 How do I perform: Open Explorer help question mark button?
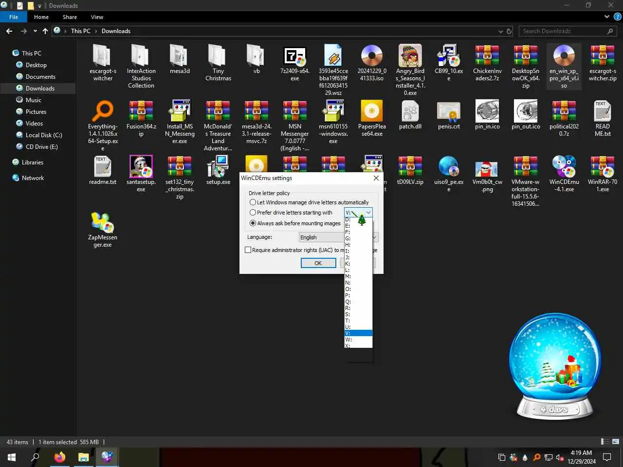click(617, 17)
